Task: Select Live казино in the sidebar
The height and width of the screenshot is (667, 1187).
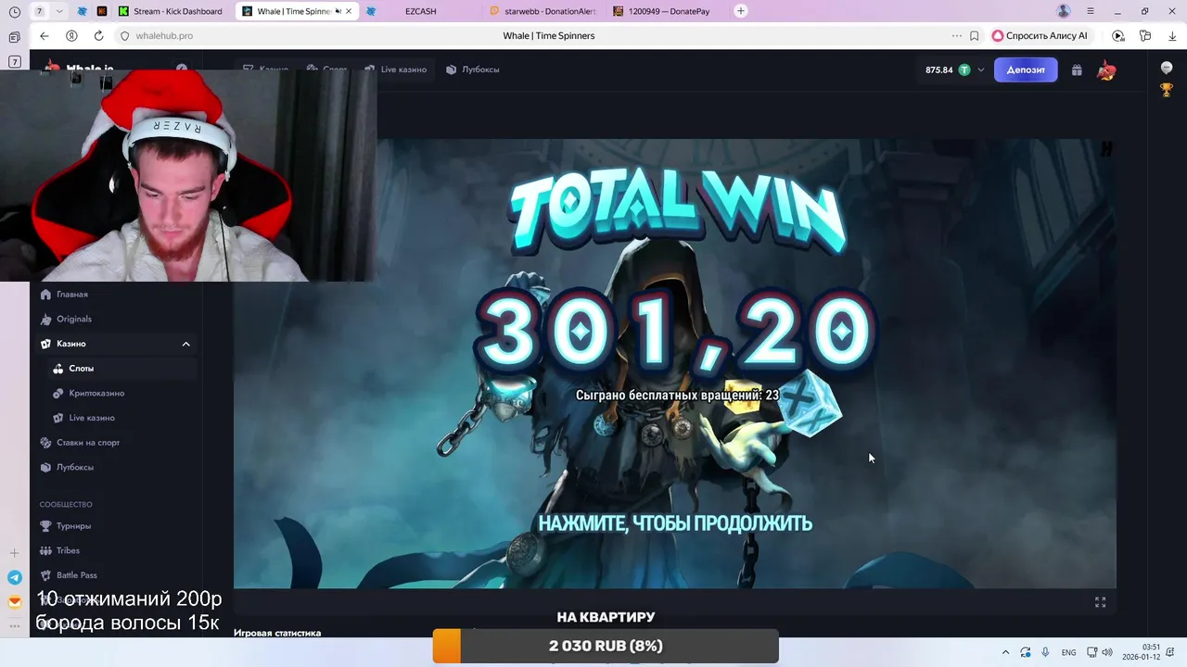Action: click(84, 418)
